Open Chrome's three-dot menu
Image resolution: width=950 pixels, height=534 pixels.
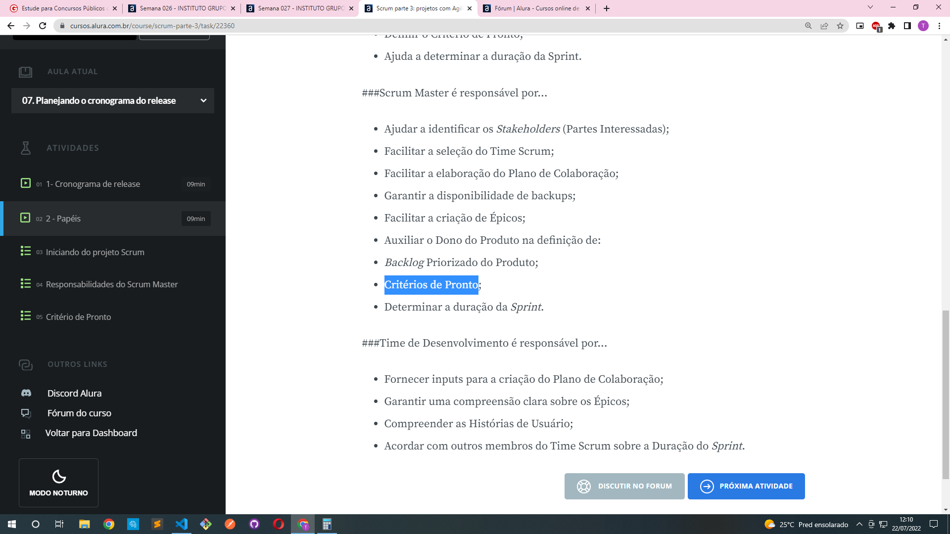click(x=939, y=26)
